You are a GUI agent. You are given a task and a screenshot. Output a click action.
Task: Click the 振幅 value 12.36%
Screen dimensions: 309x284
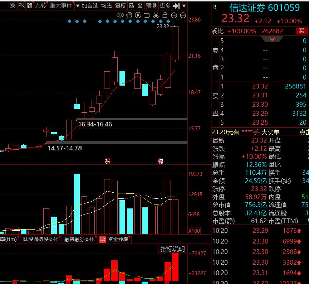click(x=256, y=165)
